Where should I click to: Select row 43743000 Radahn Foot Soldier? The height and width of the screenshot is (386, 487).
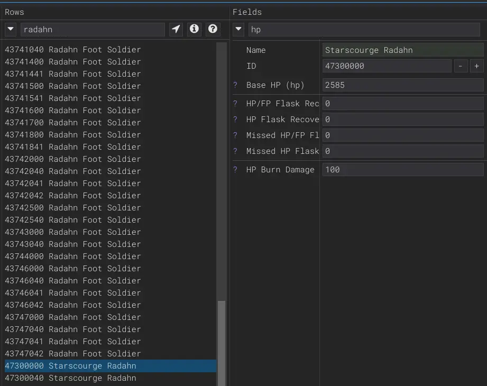pos(111,232)
